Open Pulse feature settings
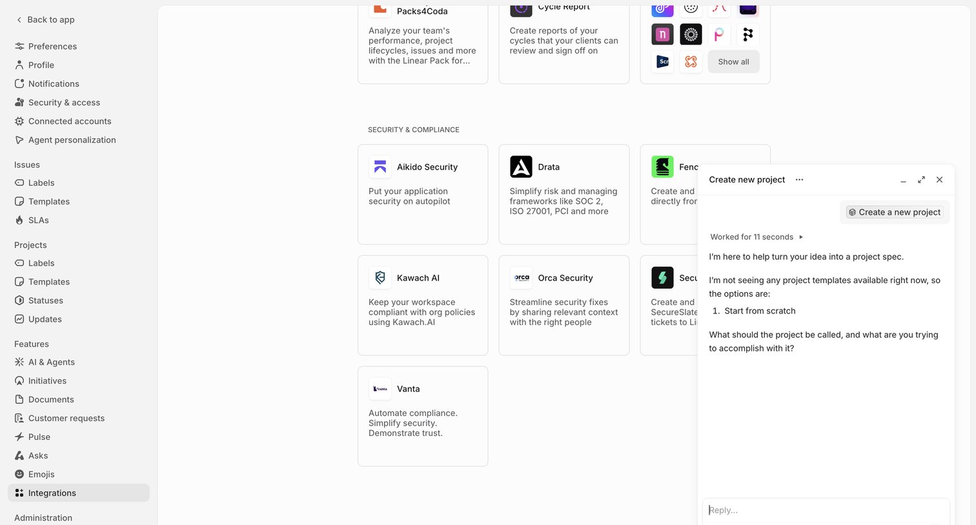This screenshot has height=525, width=976. (x=79, y=437)
